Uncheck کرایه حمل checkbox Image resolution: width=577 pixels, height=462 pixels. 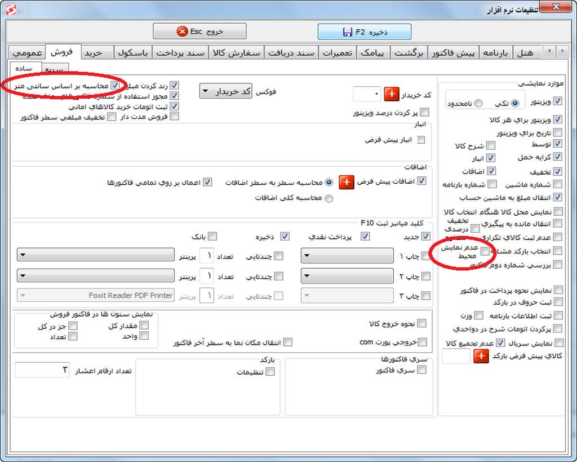coord(558,157)
